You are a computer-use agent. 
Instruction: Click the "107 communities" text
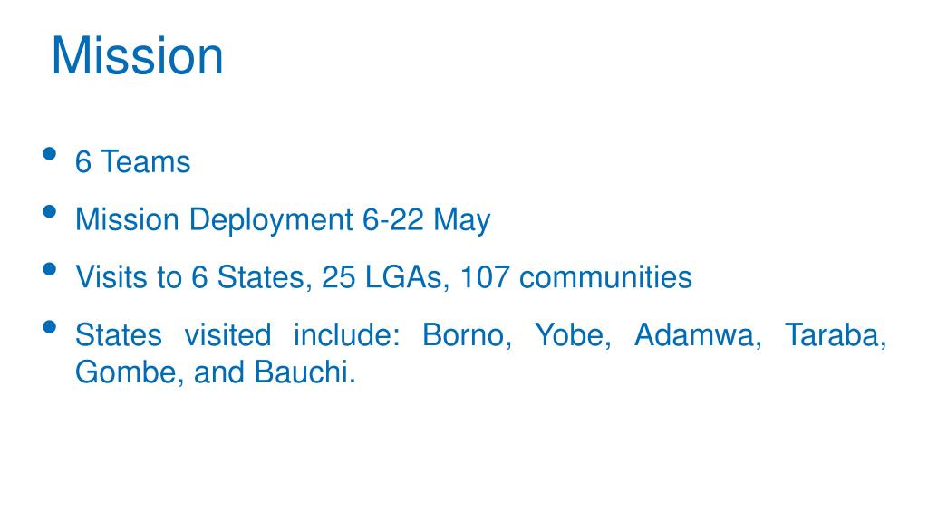pos(575,277)
